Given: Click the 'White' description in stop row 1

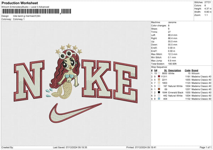Looking at the screenshot, I should 171,73.
